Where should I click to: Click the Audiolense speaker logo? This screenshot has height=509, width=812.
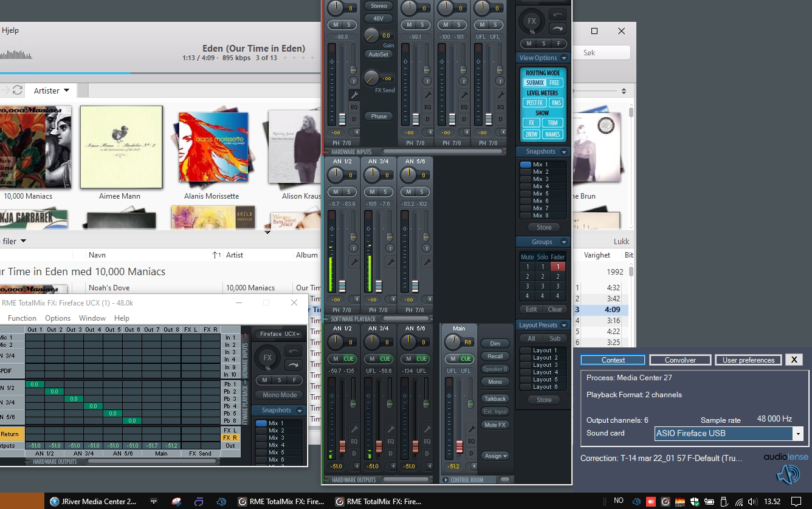(788, 474)
